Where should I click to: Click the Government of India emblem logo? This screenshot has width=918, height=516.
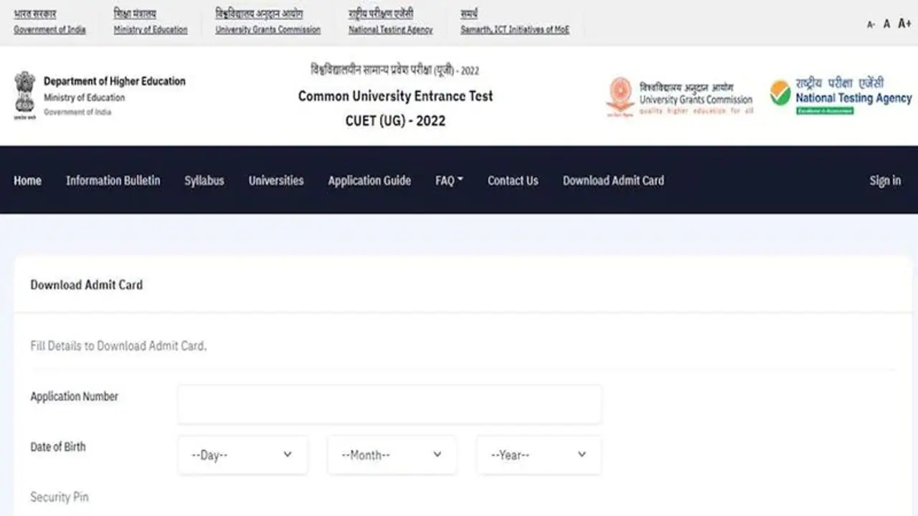[x=24, y=95]
